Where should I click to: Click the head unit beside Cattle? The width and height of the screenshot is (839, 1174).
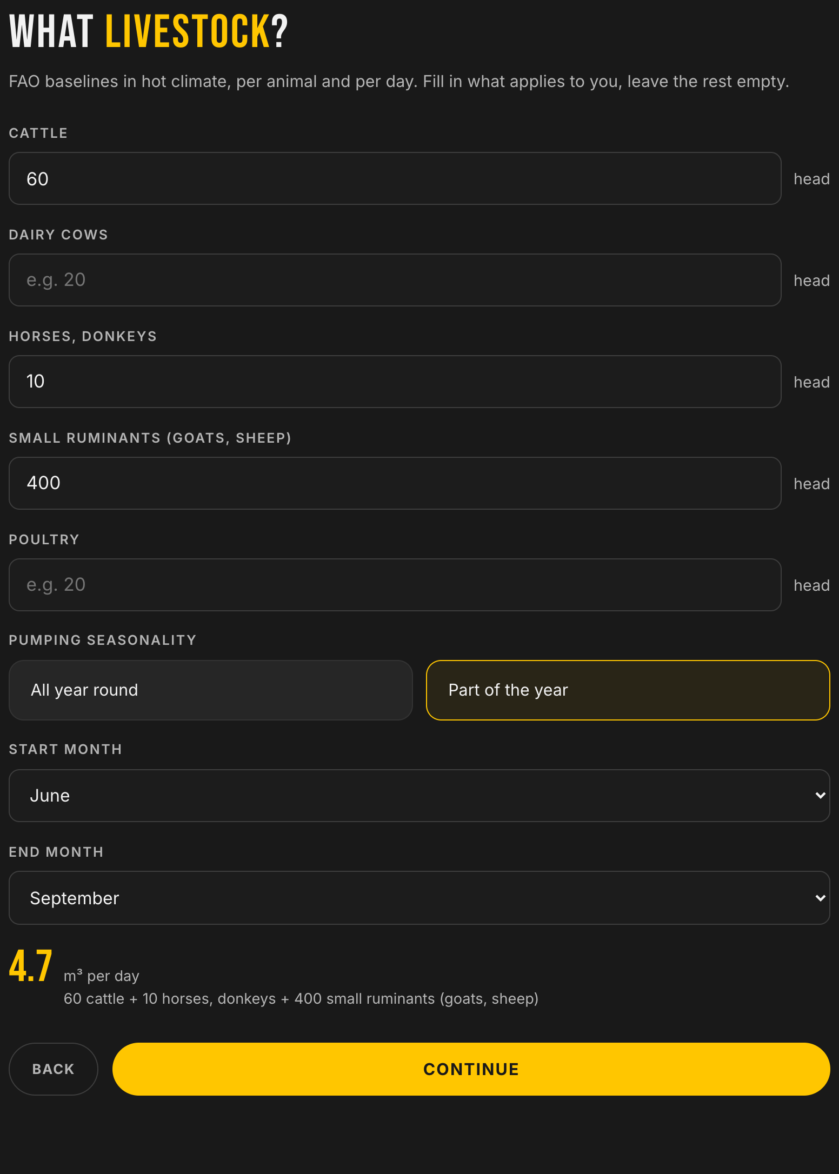(811, 179)
